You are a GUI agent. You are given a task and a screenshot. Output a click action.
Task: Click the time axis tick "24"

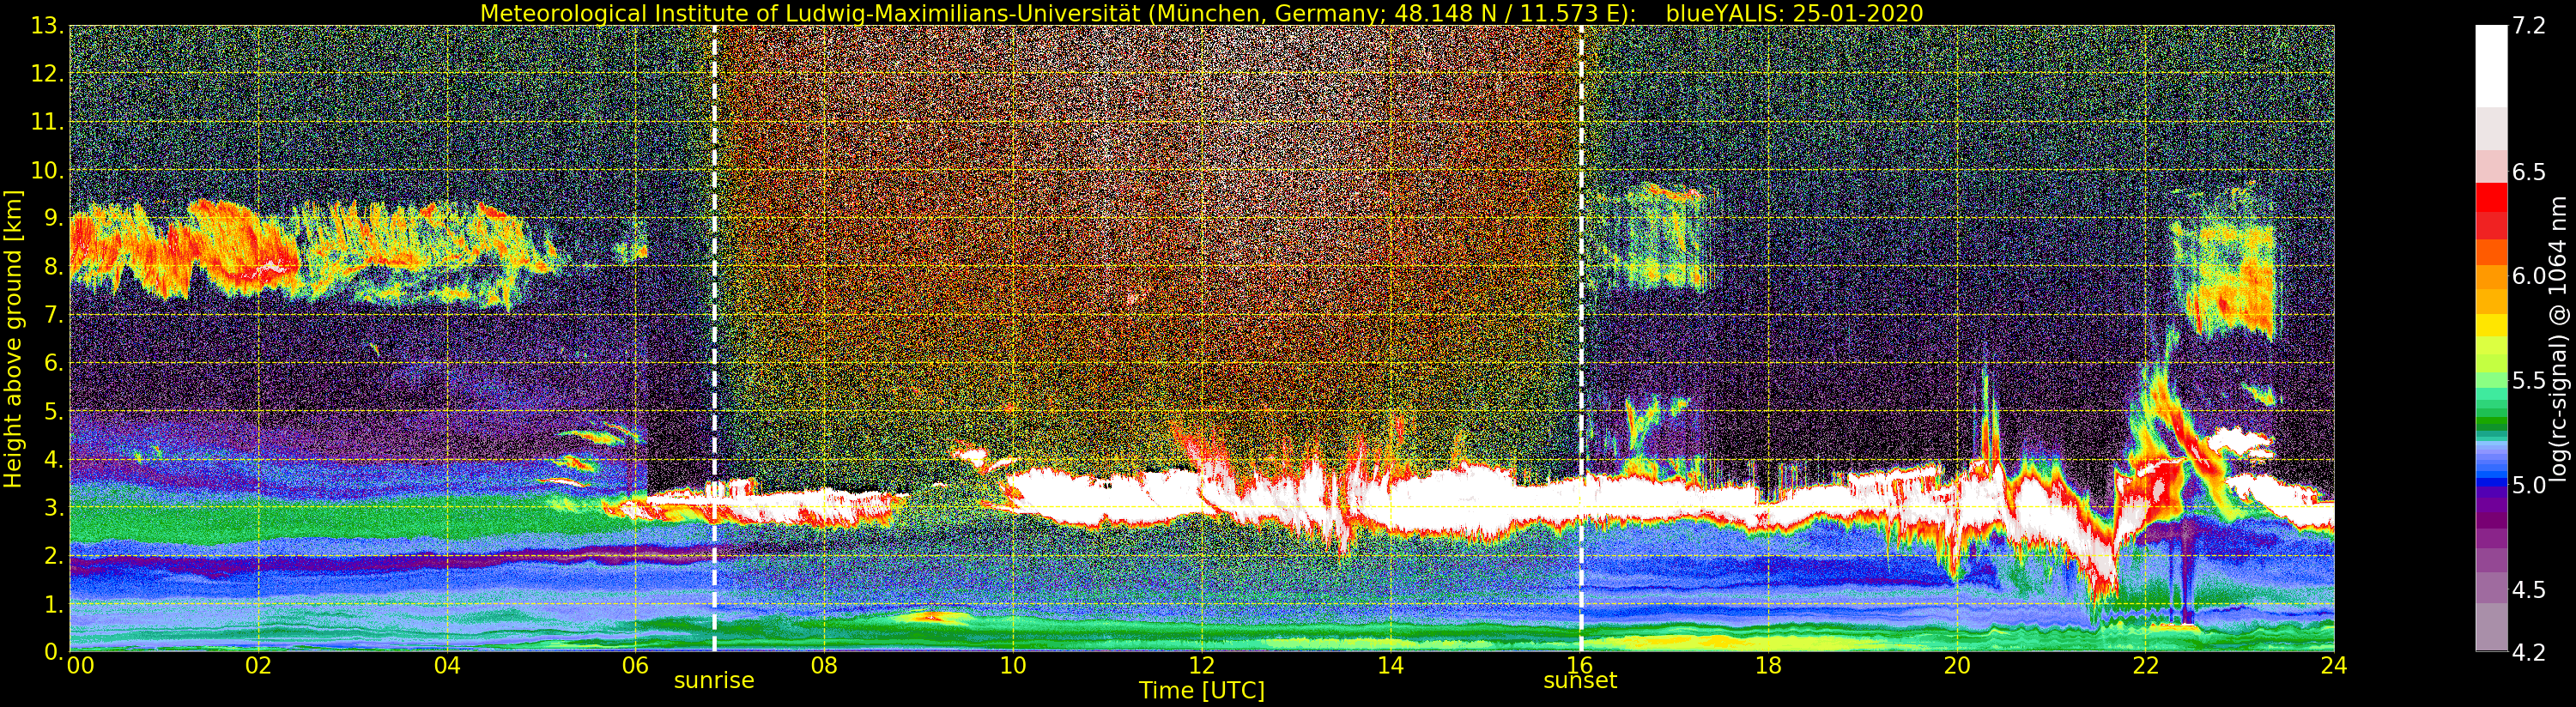[2334, 665]
